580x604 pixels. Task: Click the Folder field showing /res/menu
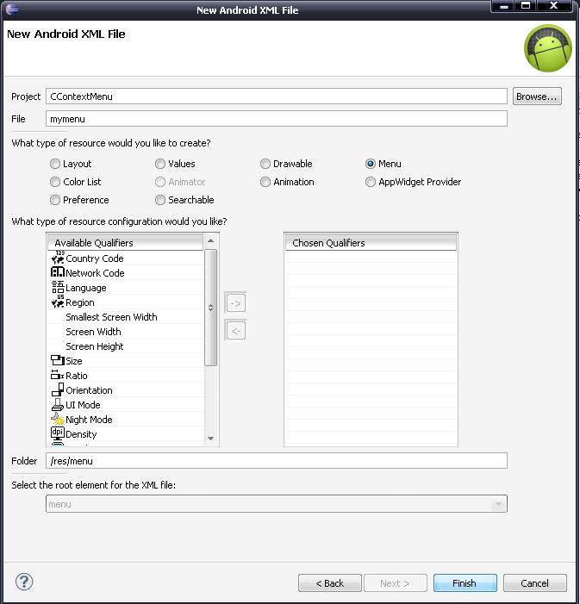[x=277, y=461]
